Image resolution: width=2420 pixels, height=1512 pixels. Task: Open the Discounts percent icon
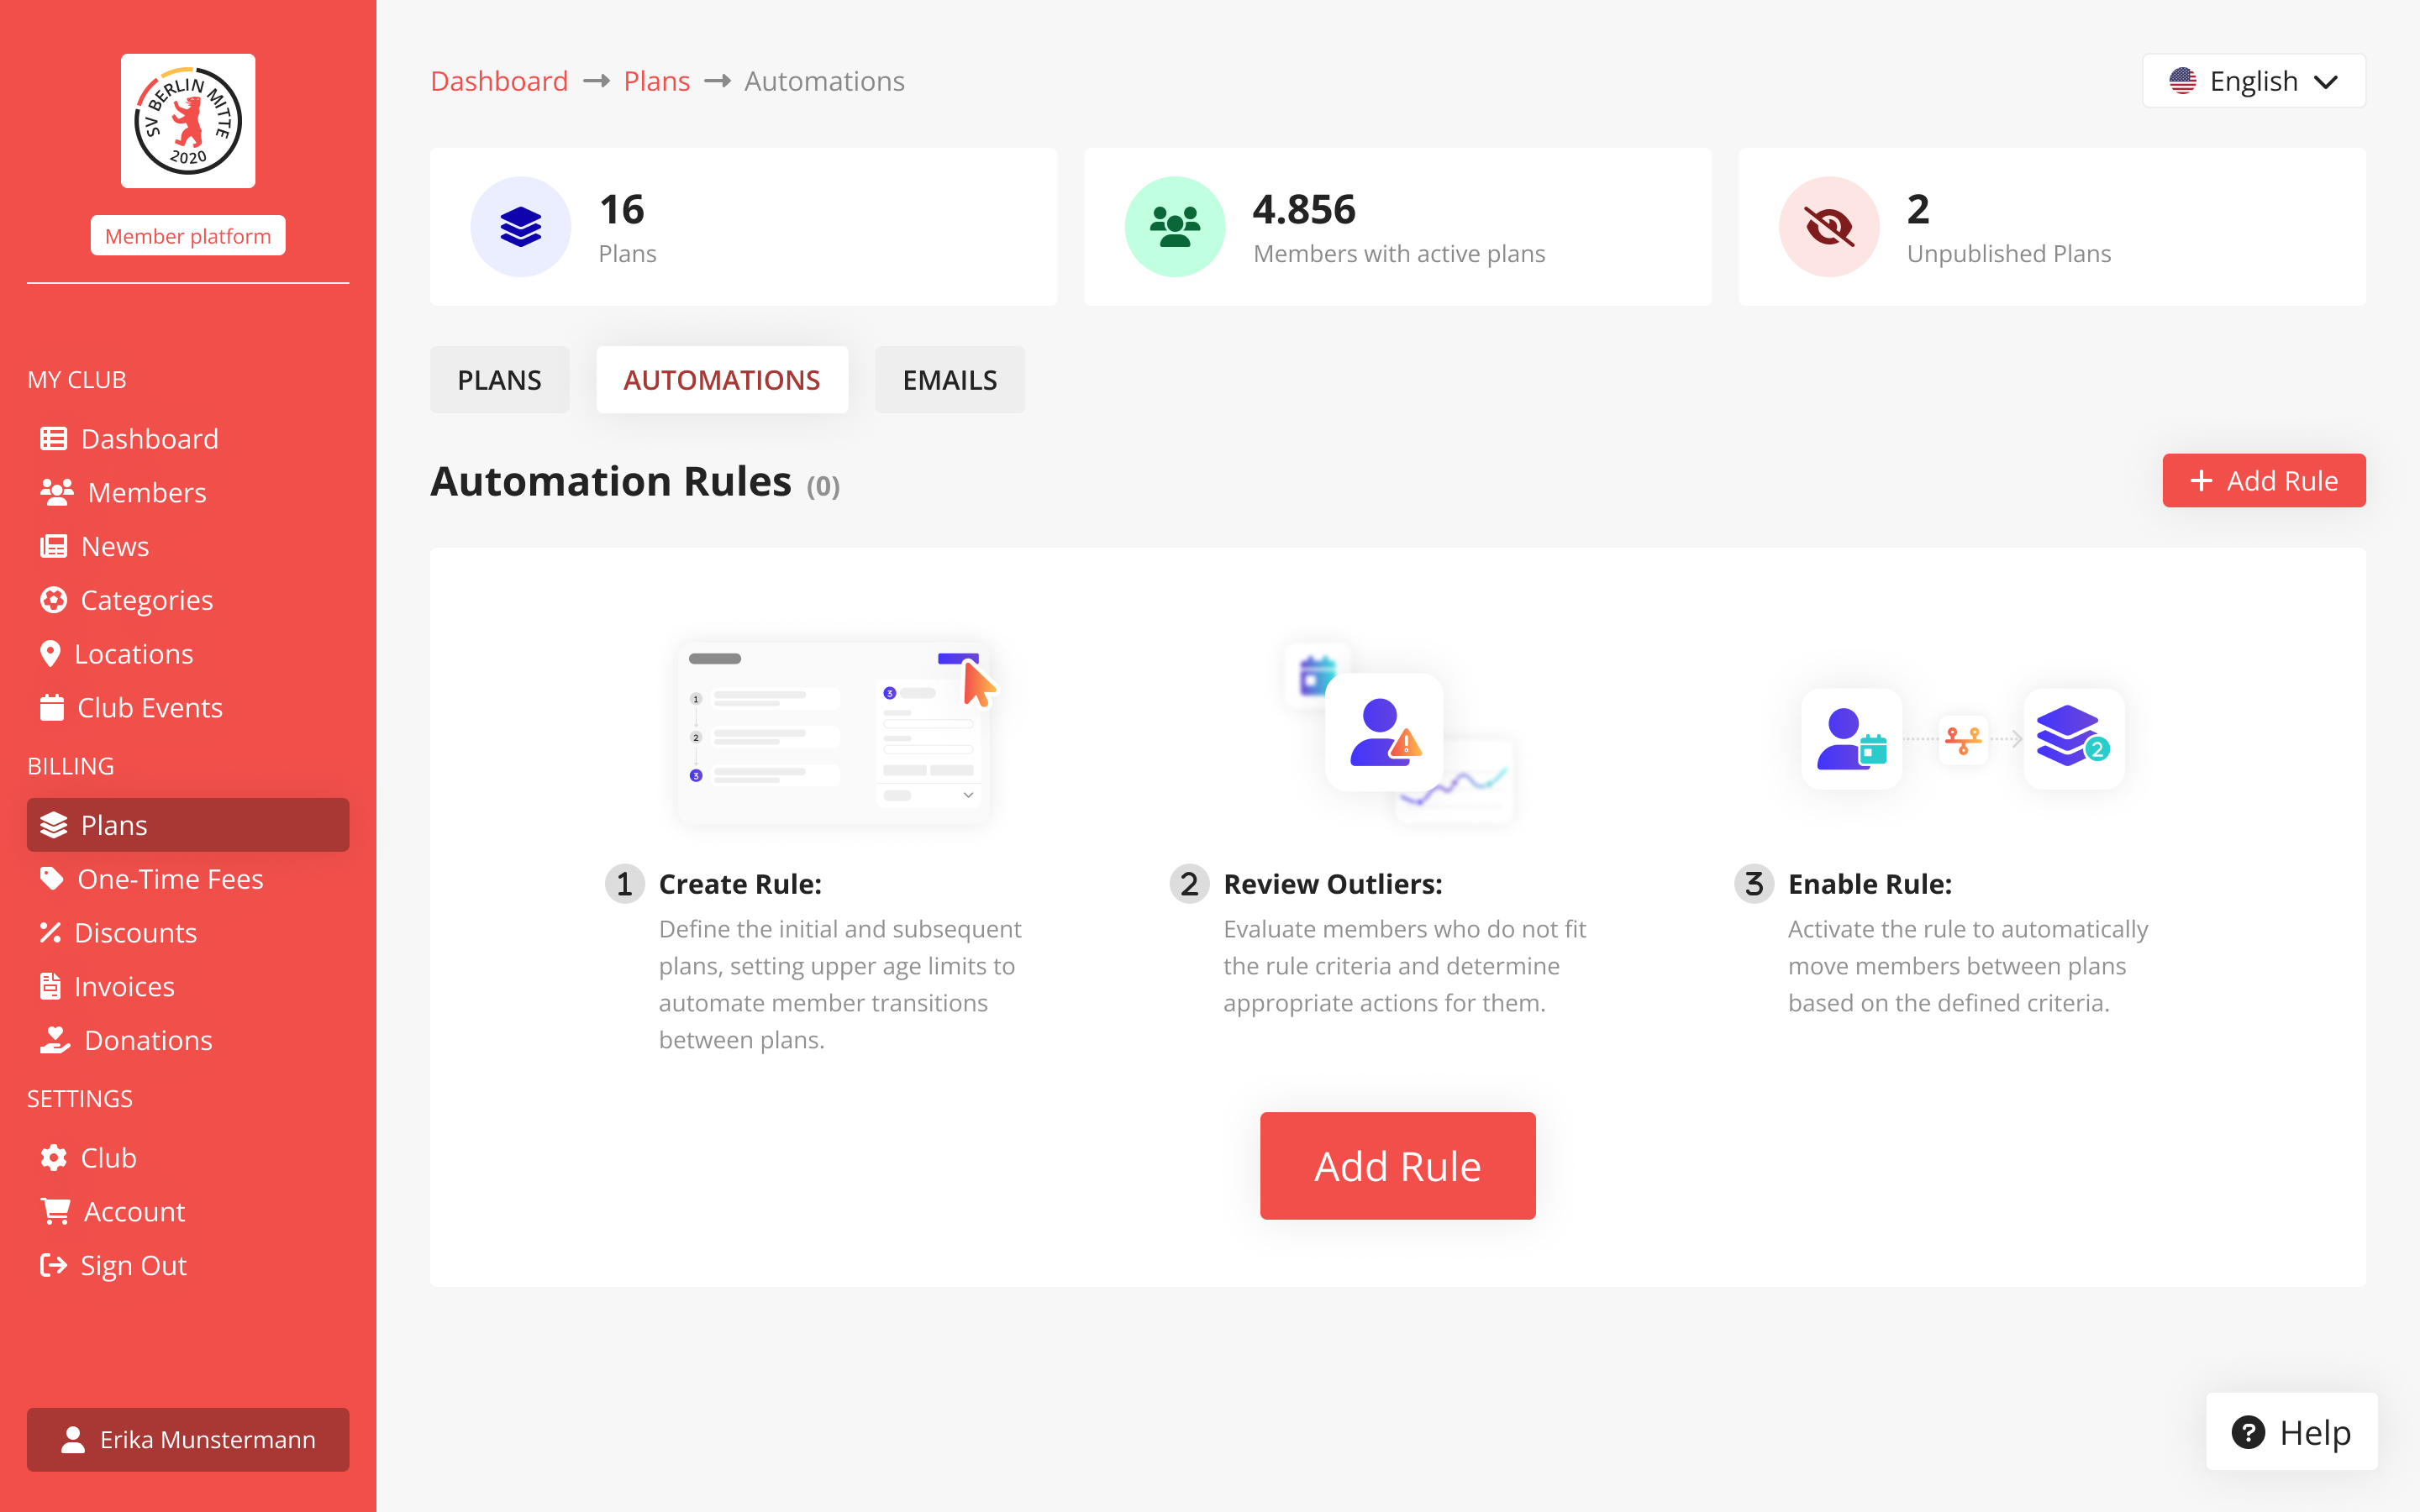(52, 932)
